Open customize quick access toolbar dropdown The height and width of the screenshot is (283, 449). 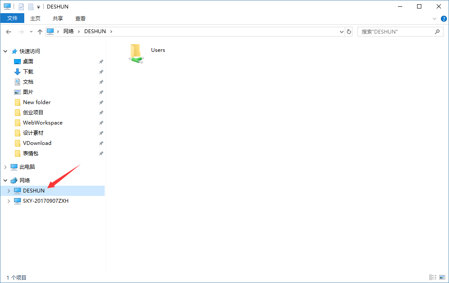(38, 7)
